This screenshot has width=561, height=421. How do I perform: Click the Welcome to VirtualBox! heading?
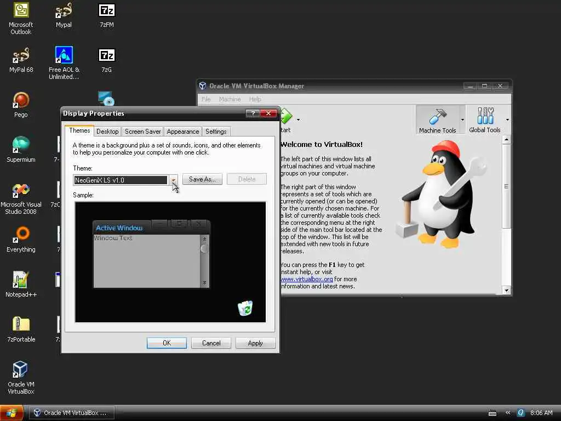(x=322, y=144)
